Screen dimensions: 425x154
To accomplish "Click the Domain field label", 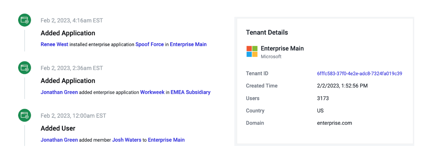I will point(255,123).
